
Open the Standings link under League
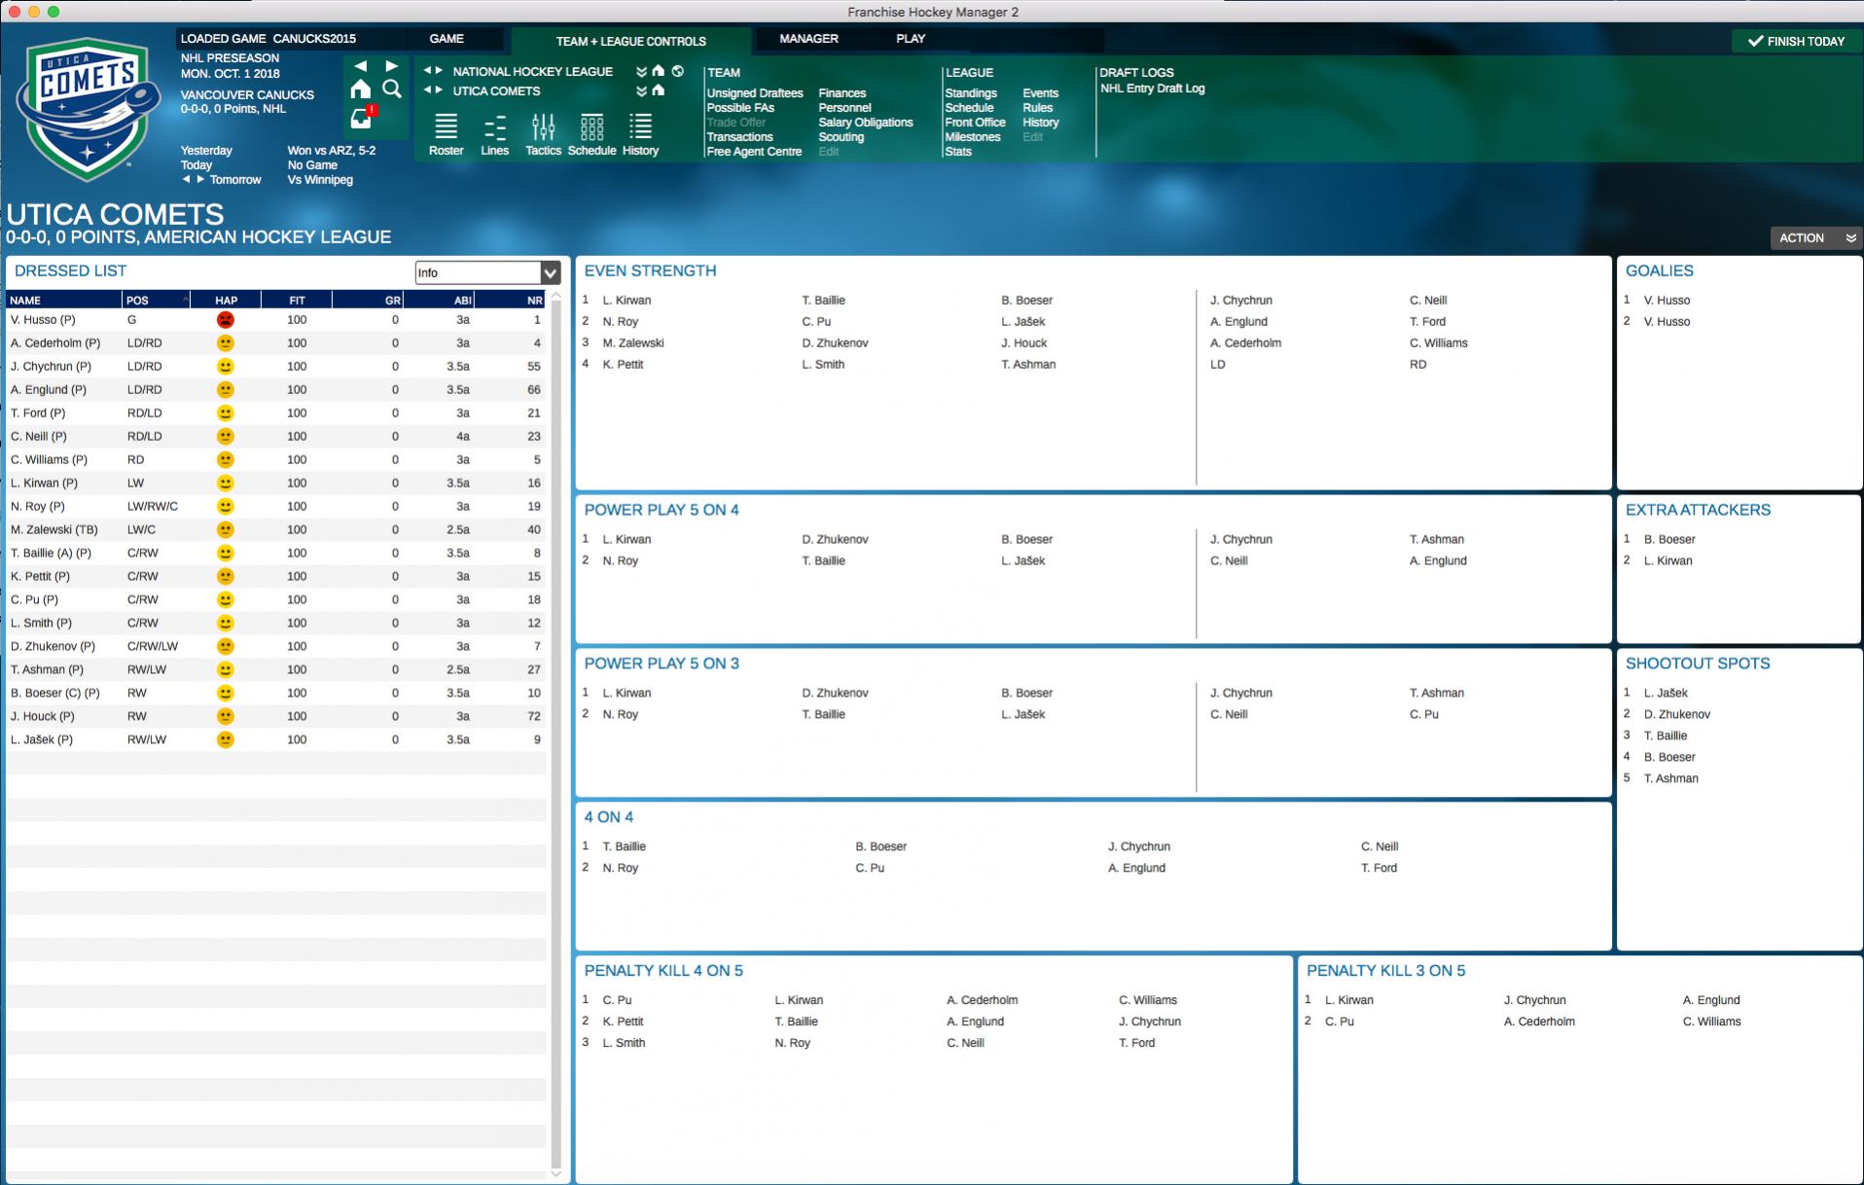(x=970, y=93)
